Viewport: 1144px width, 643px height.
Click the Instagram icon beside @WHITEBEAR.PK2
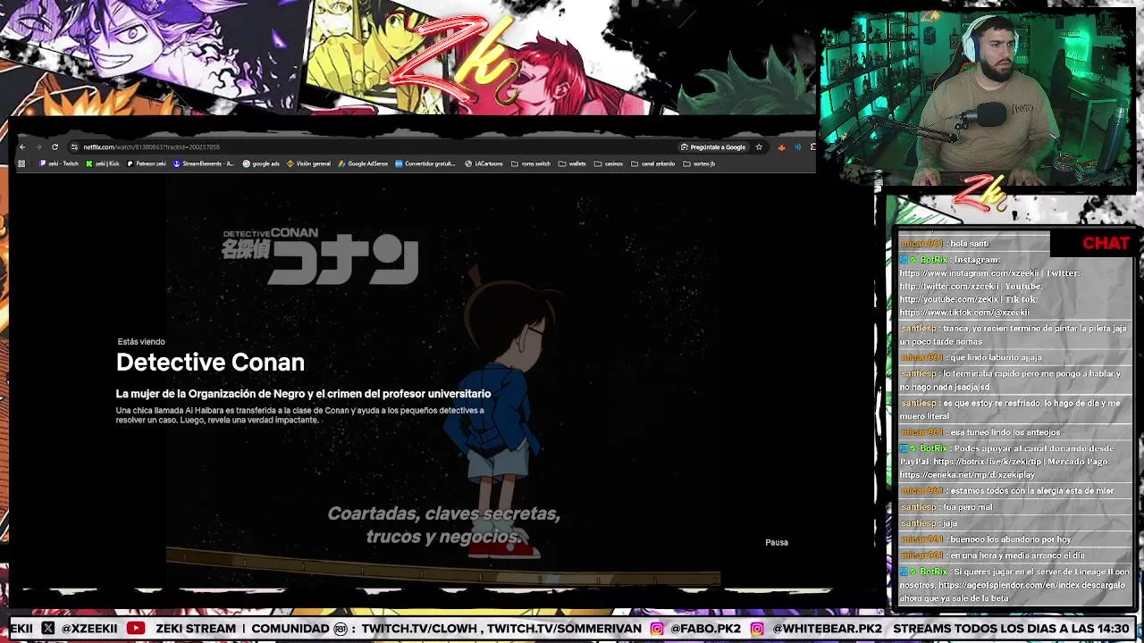pyautogui.click(x=758, y=629)
